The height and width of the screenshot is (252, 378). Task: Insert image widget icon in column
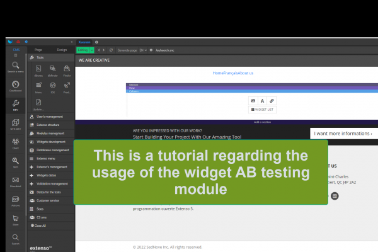[x=253, y=101]
